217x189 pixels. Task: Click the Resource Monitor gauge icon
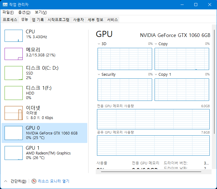pyautogui.click(x=34, y=181)
